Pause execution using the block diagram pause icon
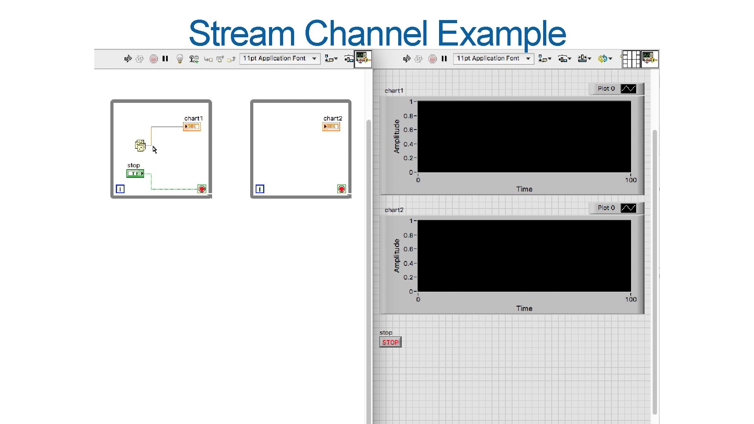Viewport: 754px width, 424px height. (x=165, y=59)
